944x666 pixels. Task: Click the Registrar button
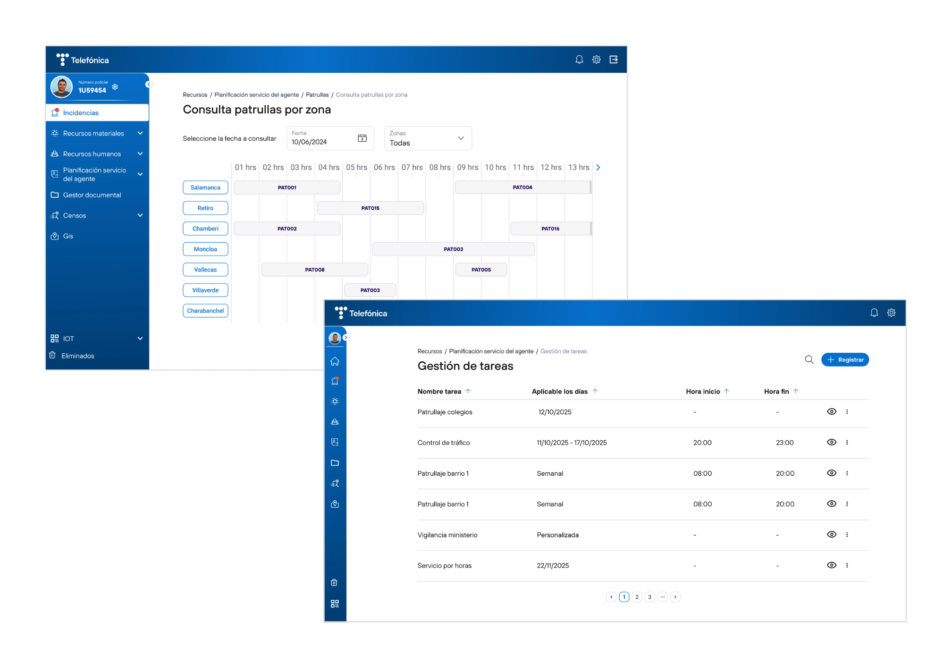coord(845,359)
